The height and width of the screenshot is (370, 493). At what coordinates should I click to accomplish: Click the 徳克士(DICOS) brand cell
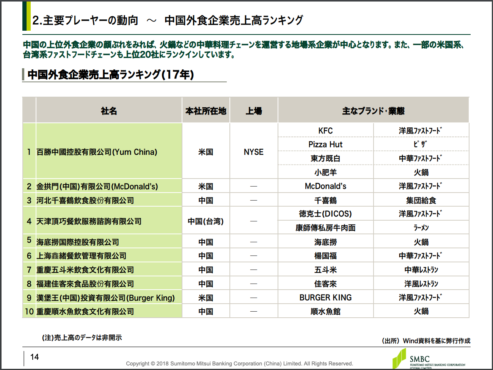326,214
